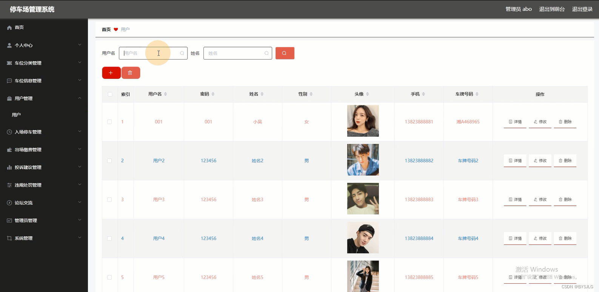Screen dimensions: 599x292
Task: Expand the 车位分类管理 chevron
Action: coord(80,63)
